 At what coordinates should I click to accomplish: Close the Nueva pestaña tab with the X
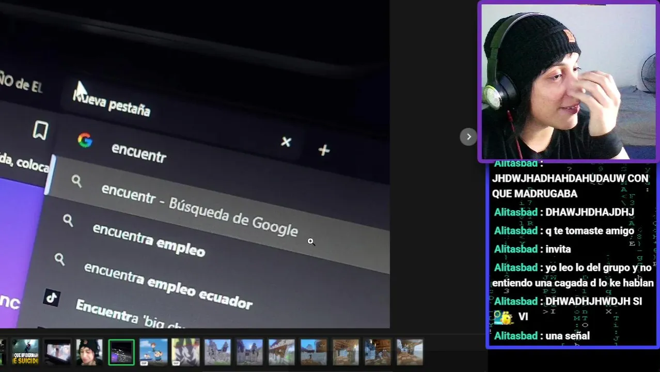(x=286, y=142)
